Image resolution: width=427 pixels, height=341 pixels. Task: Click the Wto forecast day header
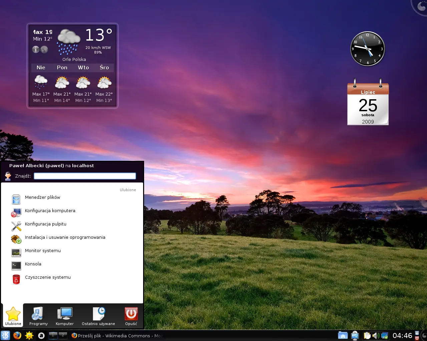83,68
